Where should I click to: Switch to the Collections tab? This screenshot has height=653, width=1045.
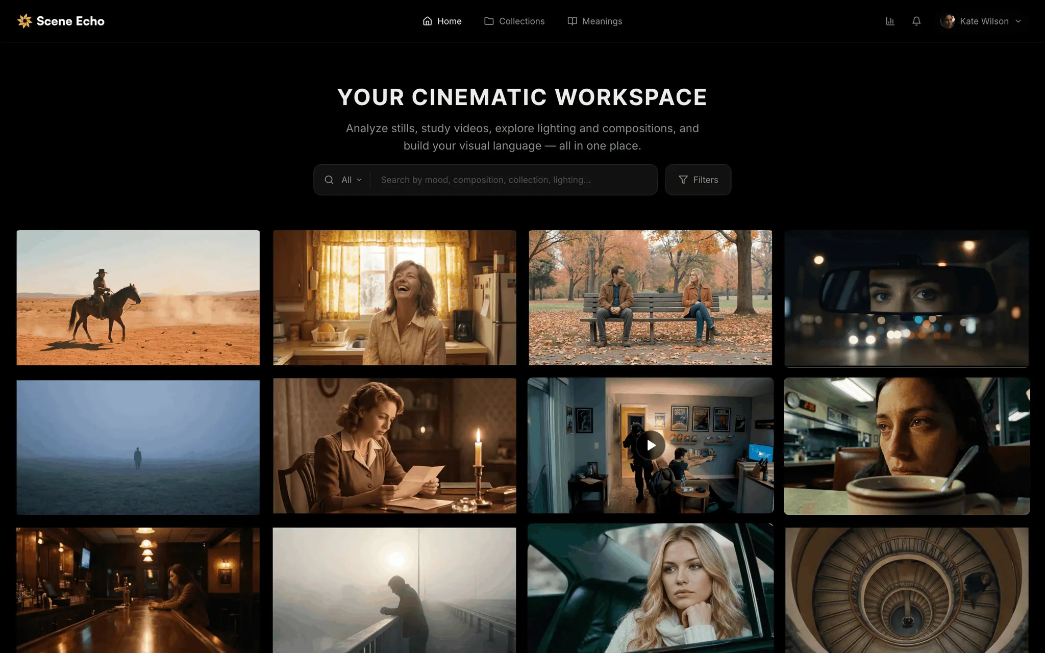click(514, 21)
